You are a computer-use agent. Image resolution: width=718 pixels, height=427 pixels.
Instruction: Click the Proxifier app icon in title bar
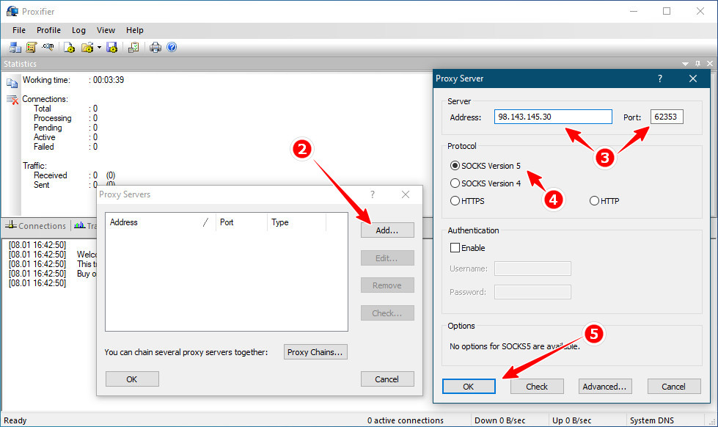[x=12, y=11]
